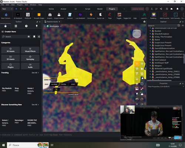Set move axes to LAST

[x=73, y=84]
